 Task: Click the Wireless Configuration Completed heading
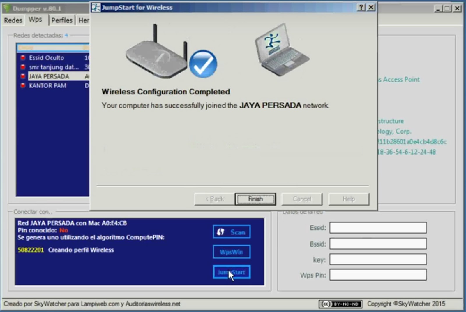click(x=166, y=92)
